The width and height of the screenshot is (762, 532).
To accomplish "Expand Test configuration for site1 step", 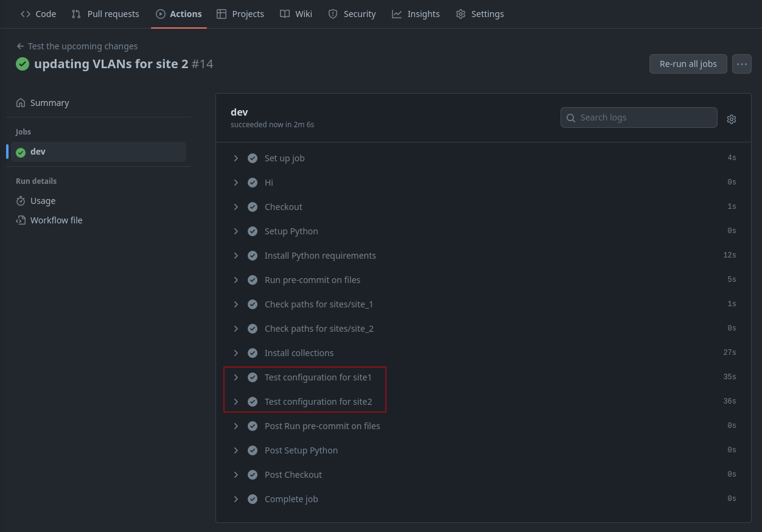I will [236, 377].
